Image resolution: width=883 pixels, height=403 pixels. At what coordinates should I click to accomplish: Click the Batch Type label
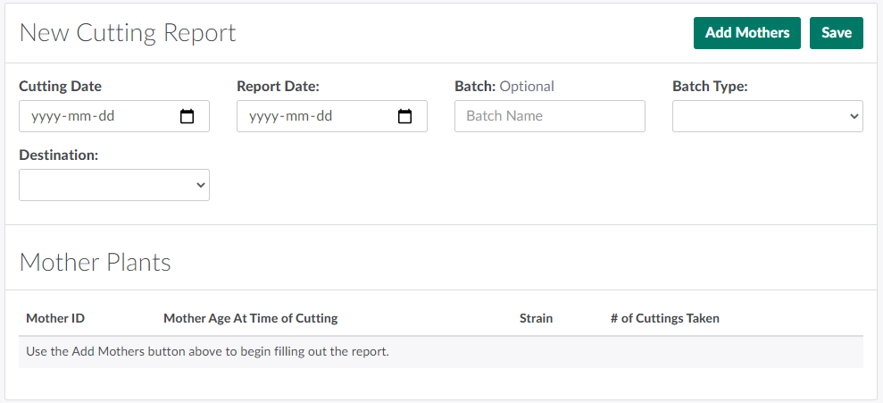coord(710,87)
